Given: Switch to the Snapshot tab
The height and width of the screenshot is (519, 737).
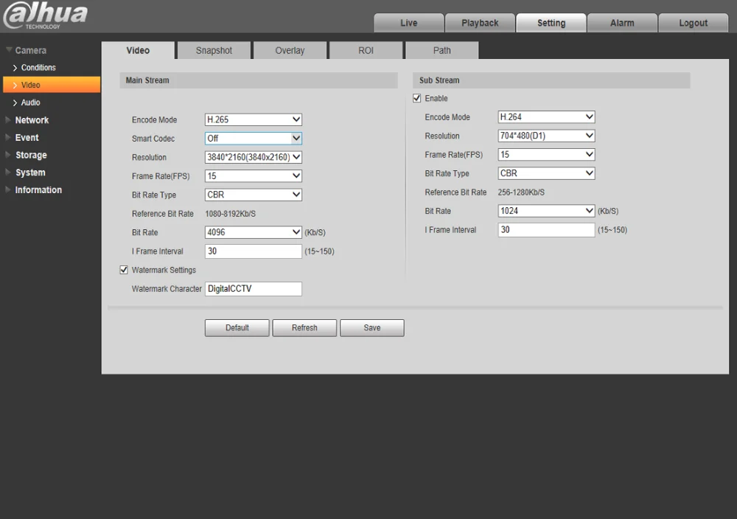Looking at the screenshot, I should [x=214, y=50].
